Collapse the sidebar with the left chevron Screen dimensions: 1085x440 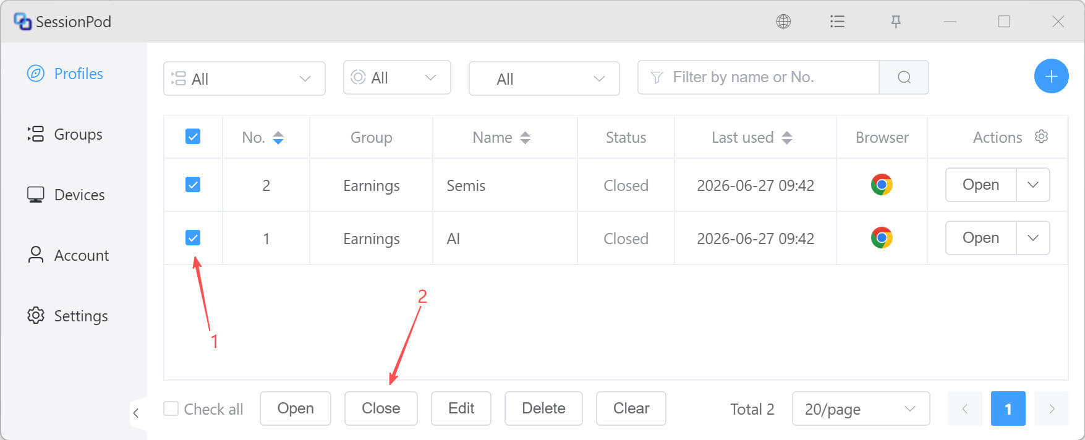point(136,413)
